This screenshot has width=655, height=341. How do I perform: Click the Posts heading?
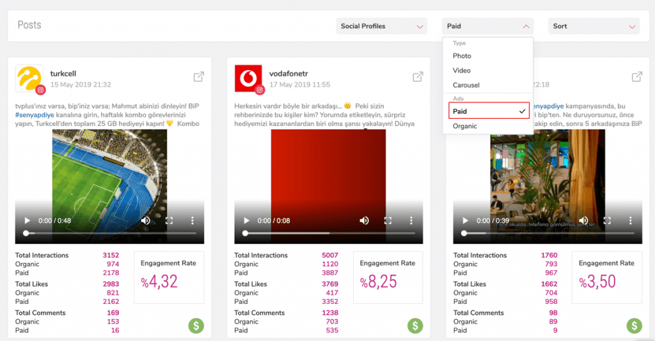point(29,25)
